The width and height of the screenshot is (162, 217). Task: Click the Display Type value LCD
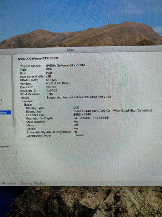[x=76, y=108]
